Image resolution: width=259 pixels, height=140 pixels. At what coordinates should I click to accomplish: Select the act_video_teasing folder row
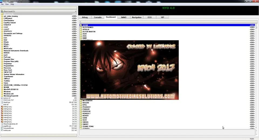[x=39, y=16]
